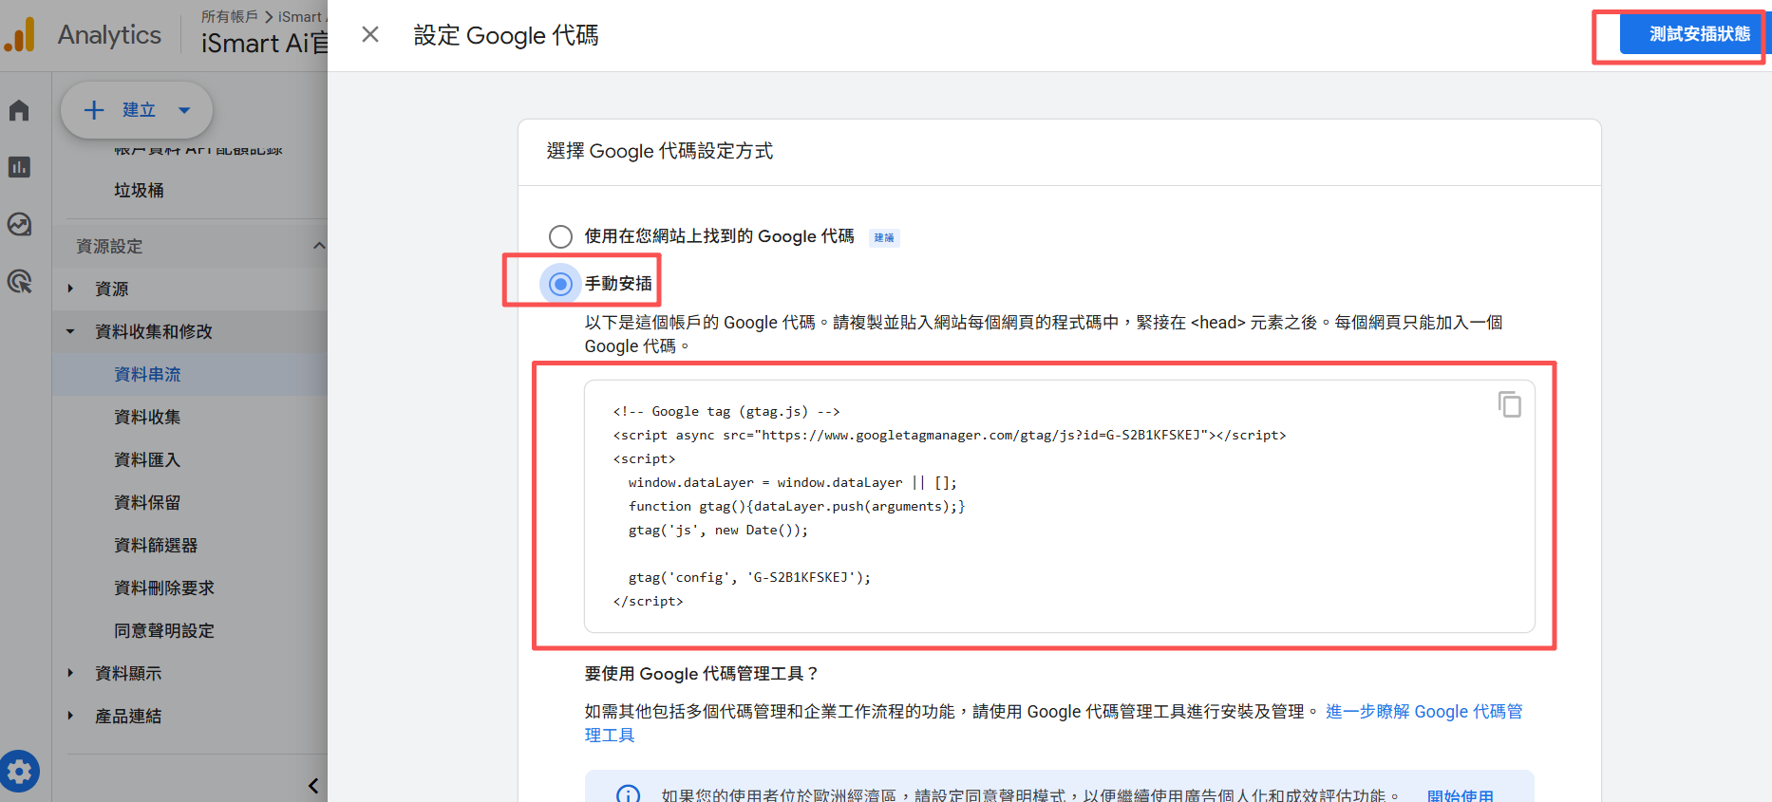1772x802 pixels.
Task: Expand the 資源 tree item
Action: pos(70,289)
